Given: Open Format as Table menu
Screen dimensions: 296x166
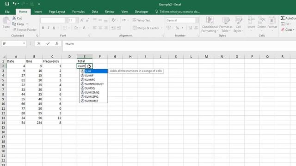Looking at the screenshot, I should tap(226, 24).
